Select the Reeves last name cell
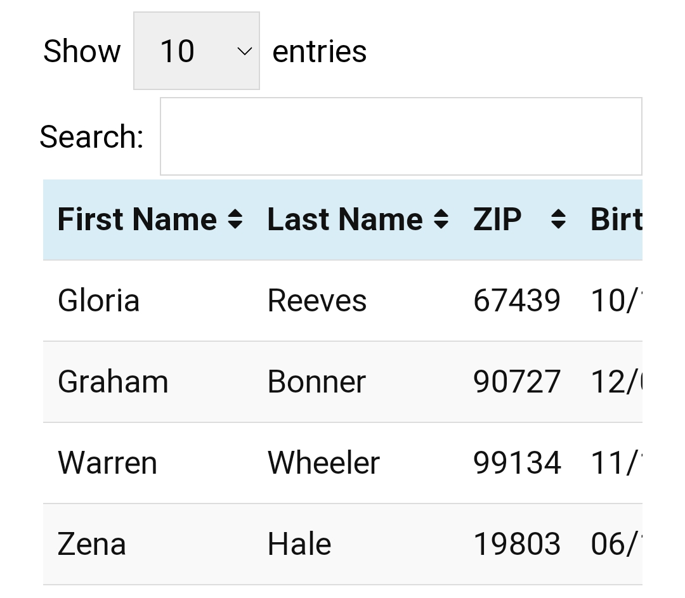 (x=317, y=301)
